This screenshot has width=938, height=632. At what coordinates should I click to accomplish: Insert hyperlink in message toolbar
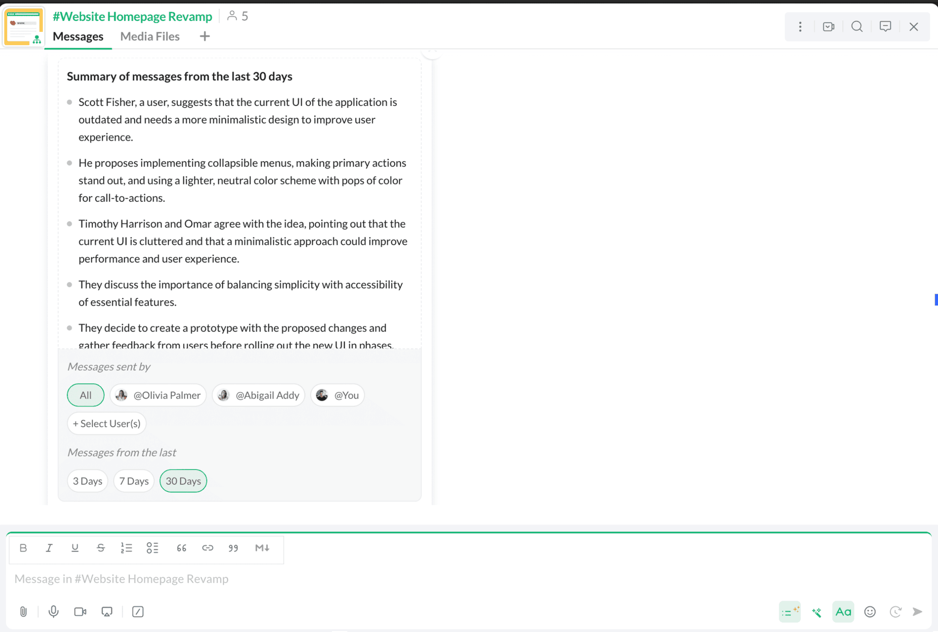[207, 548]
